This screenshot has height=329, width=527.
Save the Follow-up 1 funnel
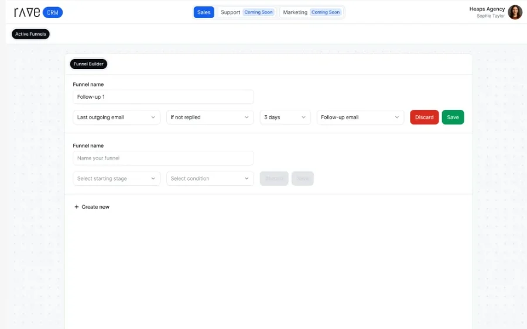(453, 117)
